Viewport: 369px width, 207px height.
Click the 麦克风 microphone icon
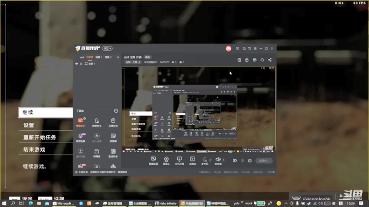pyautogui.click(x=205, y=161)
